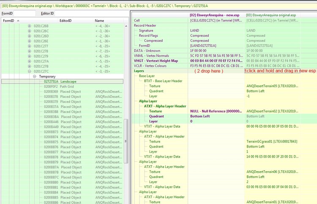Click the 14 00 F6 E5 alpha data value
The width and height of the screenshot is (317, 204).
272,157
